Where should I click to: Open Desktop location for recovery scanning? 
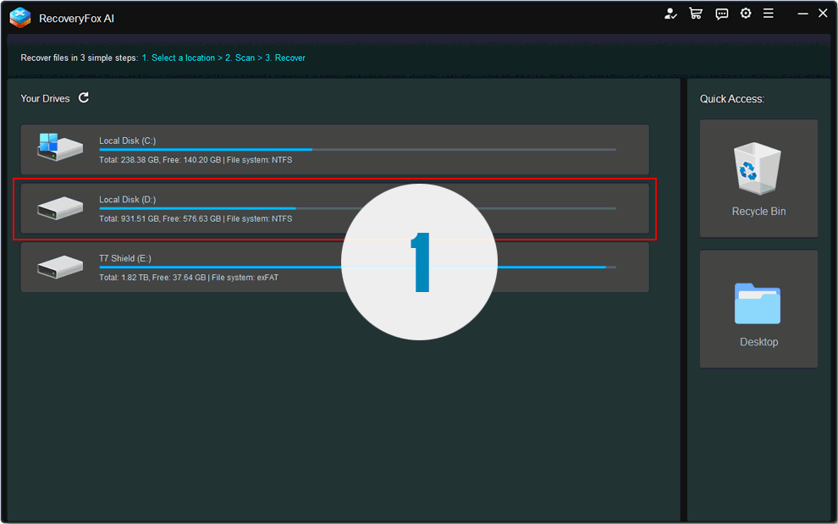point(758,309)
